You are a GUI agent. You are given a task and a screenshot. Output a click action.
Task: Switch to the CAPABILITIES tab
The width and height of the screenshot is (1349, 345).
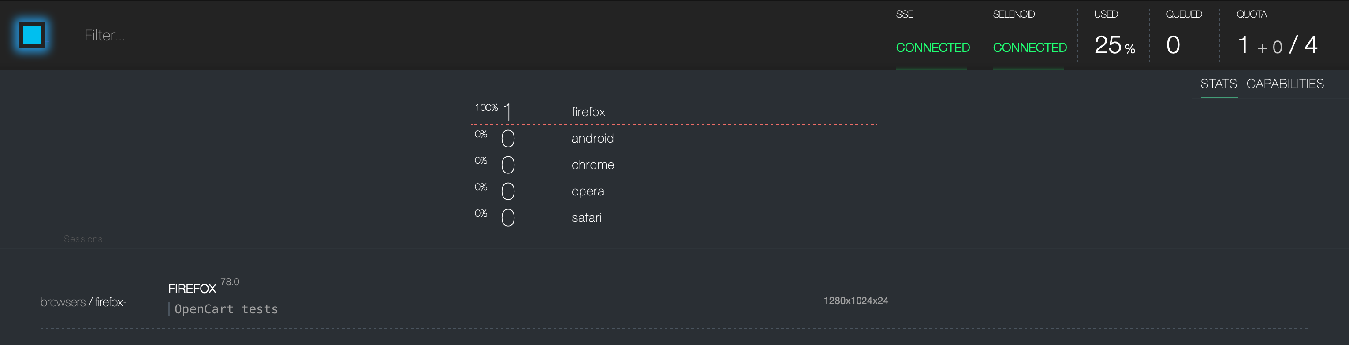(x=1285, y=84)
